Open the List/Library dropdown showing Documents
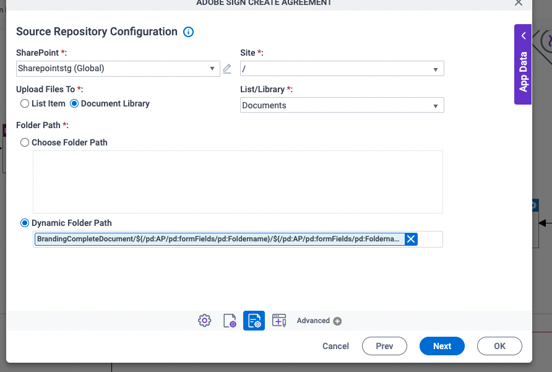Viewport: 552px width, 372px height. [x=342, y=106]
